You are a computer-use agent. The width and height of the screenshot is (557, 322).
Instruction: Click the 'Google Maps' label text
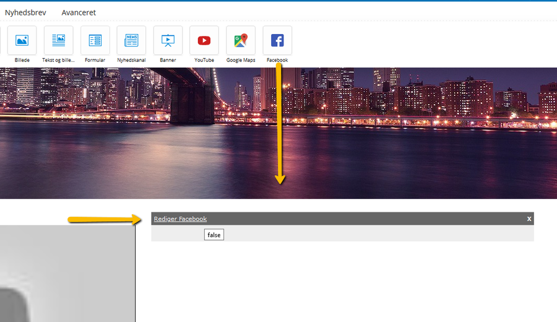click(241, 60)
